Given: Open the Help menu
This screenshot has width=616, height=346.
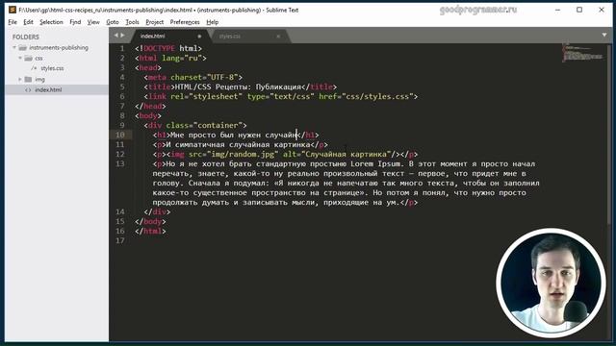Looking at the screenshot, I should [212, 22].
